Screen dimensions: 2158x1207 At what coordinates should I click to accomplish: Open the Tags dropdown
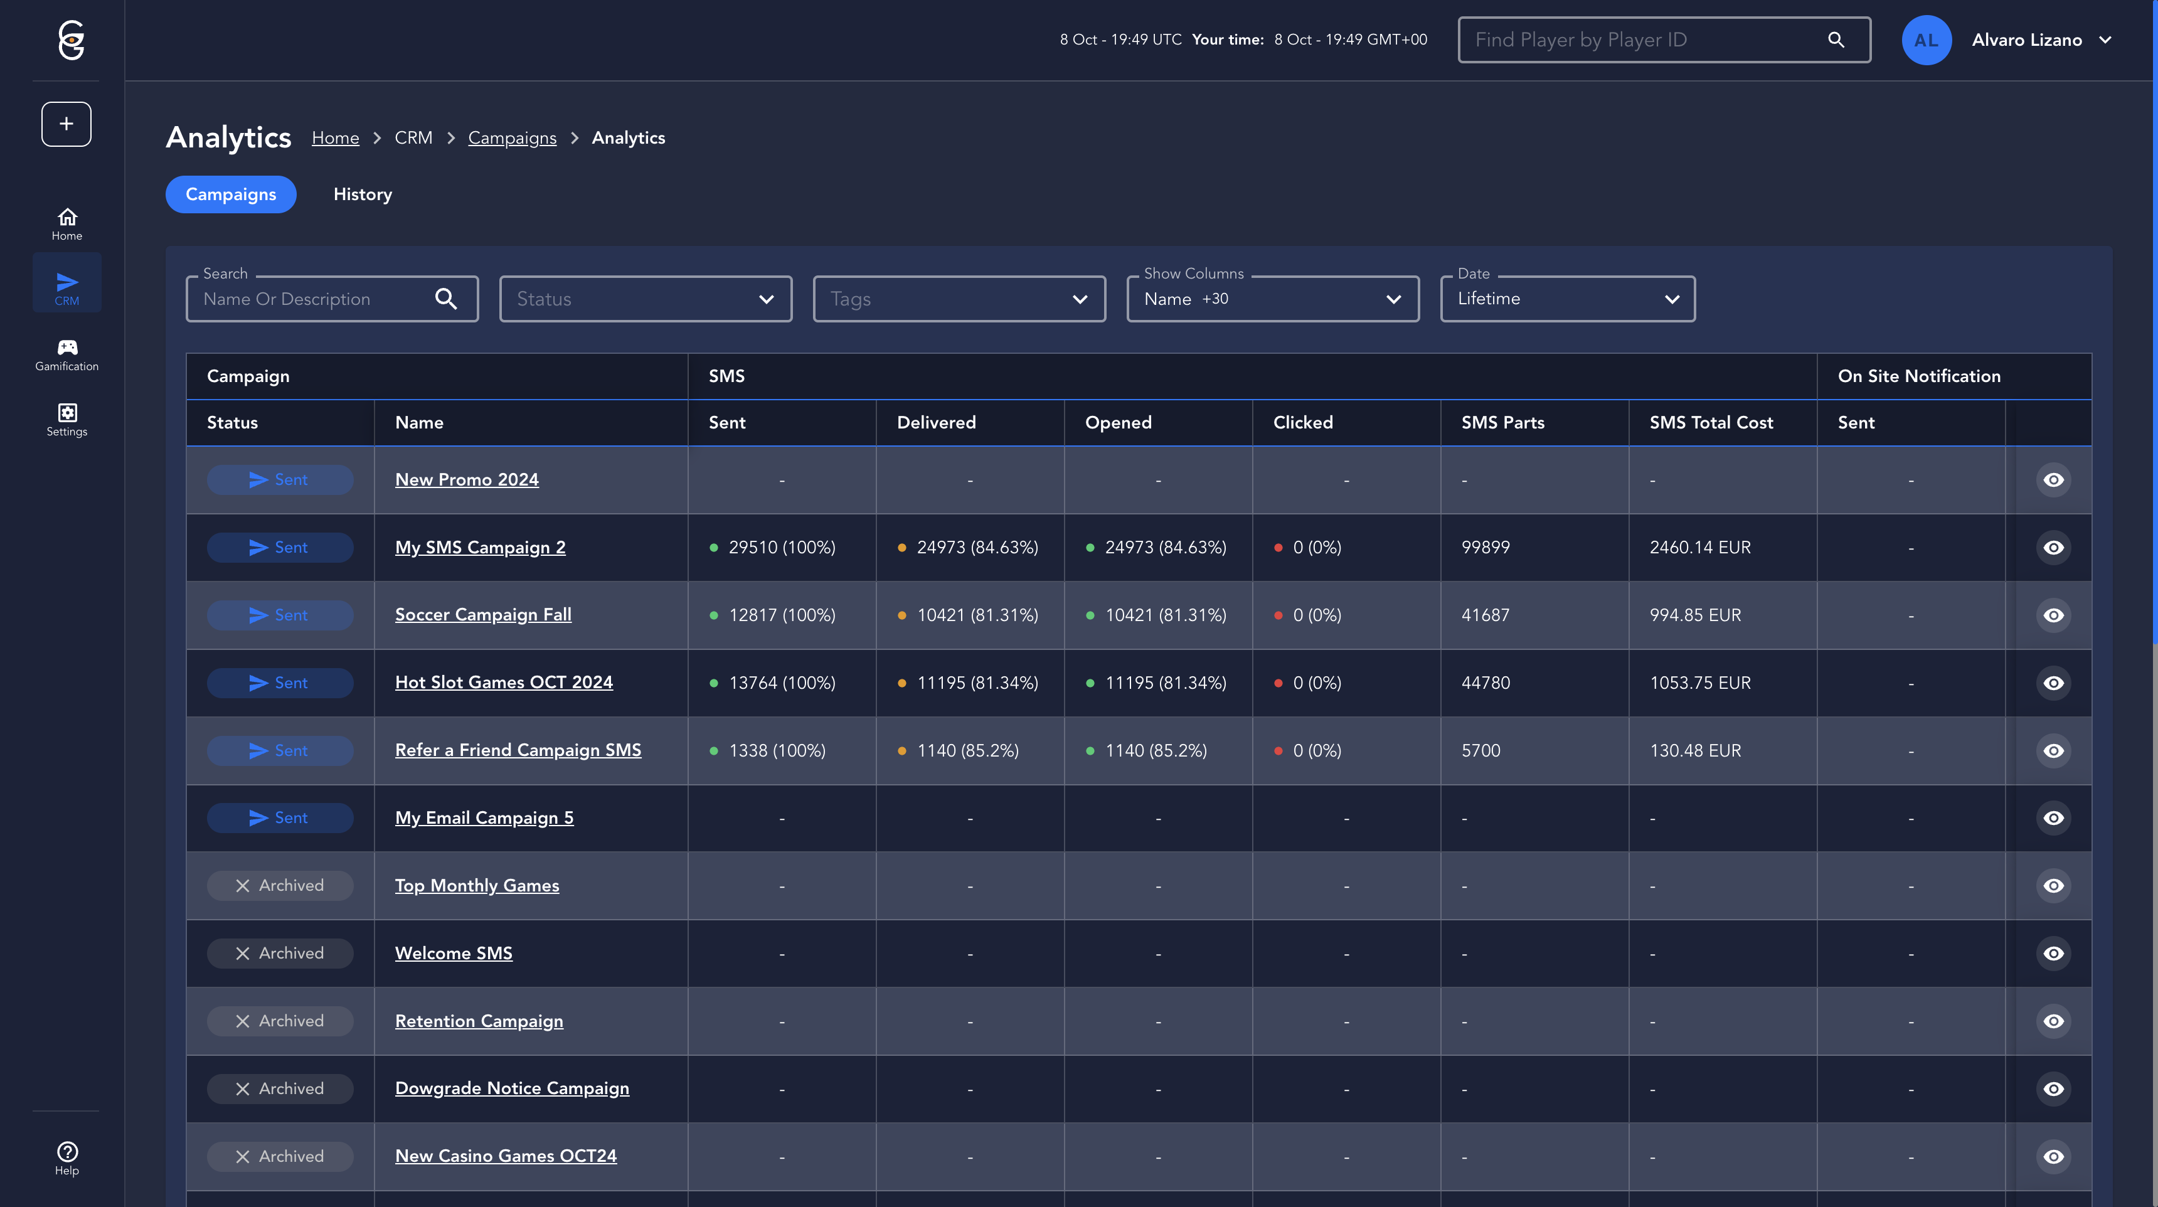(959, 299)
